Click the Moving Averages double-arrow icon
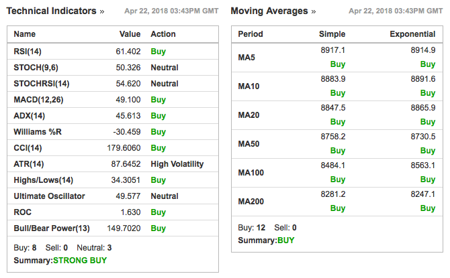Screen dimensions: 450x278 click(314, 12)
